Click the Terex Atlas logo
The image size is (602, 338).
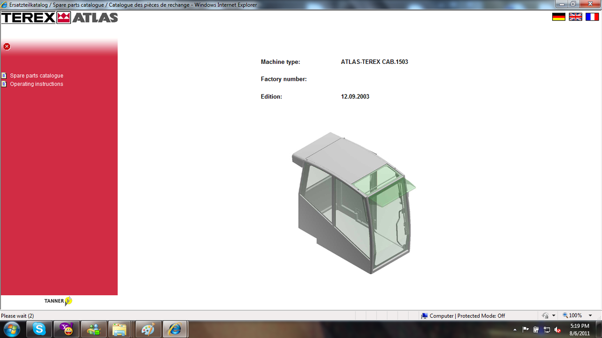tap(59, 18)
